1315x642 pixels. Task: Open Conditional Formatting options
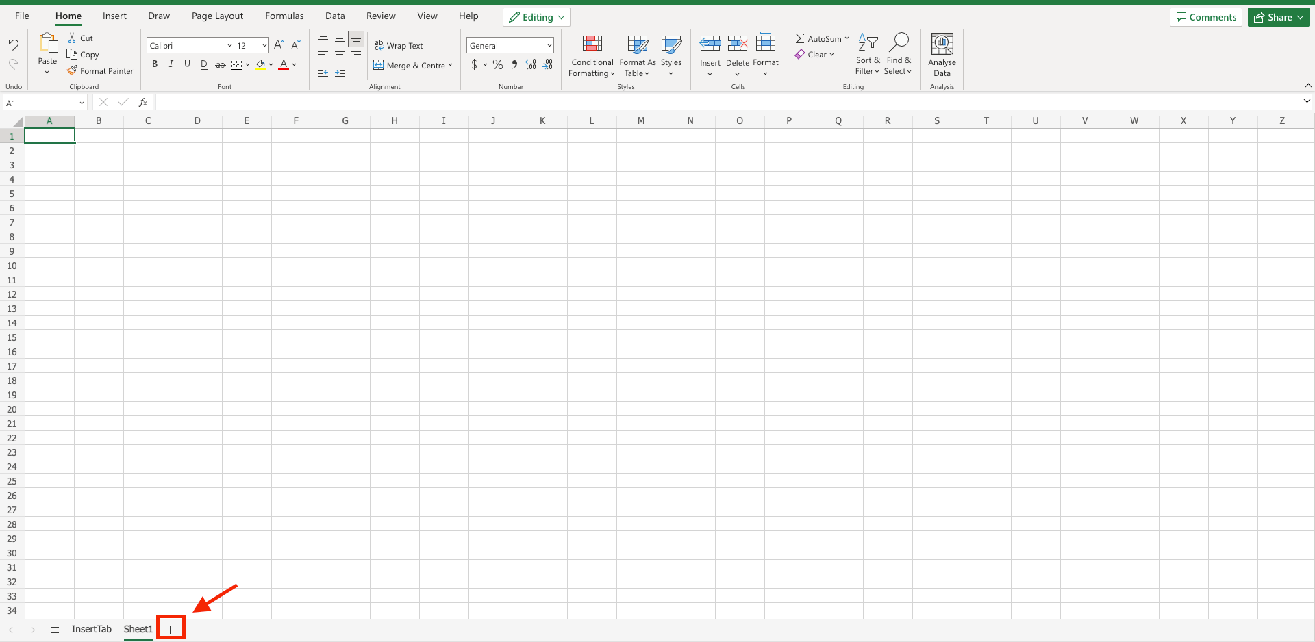tap(592, 56)
